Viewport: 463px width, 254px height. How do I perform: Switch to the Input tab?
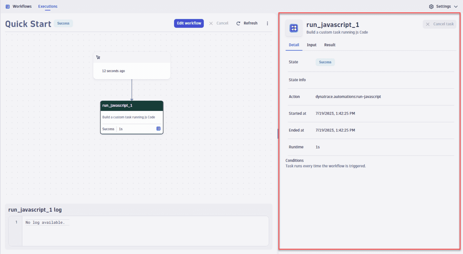[311, 45]
